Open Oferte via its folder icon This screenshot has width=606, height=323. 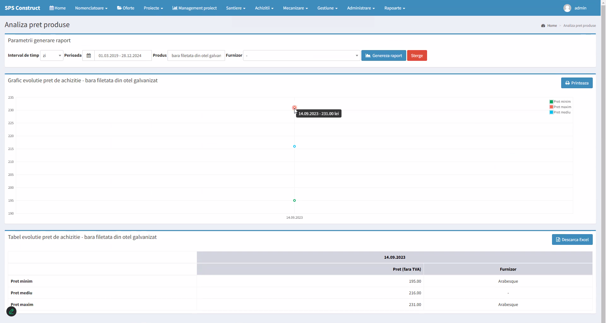[x=119, y=8]
